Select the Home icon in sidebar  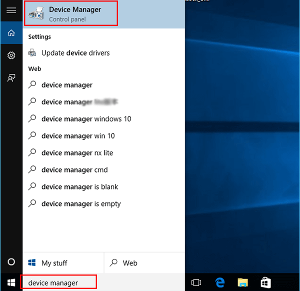11,33
